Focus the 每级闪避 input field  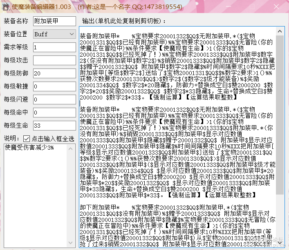(54, 100)
